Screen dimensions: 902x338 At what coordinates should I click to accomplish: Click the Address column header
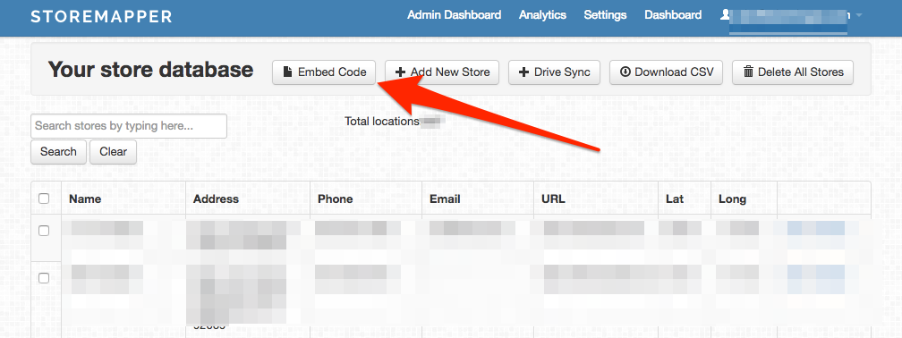point(216,199)
